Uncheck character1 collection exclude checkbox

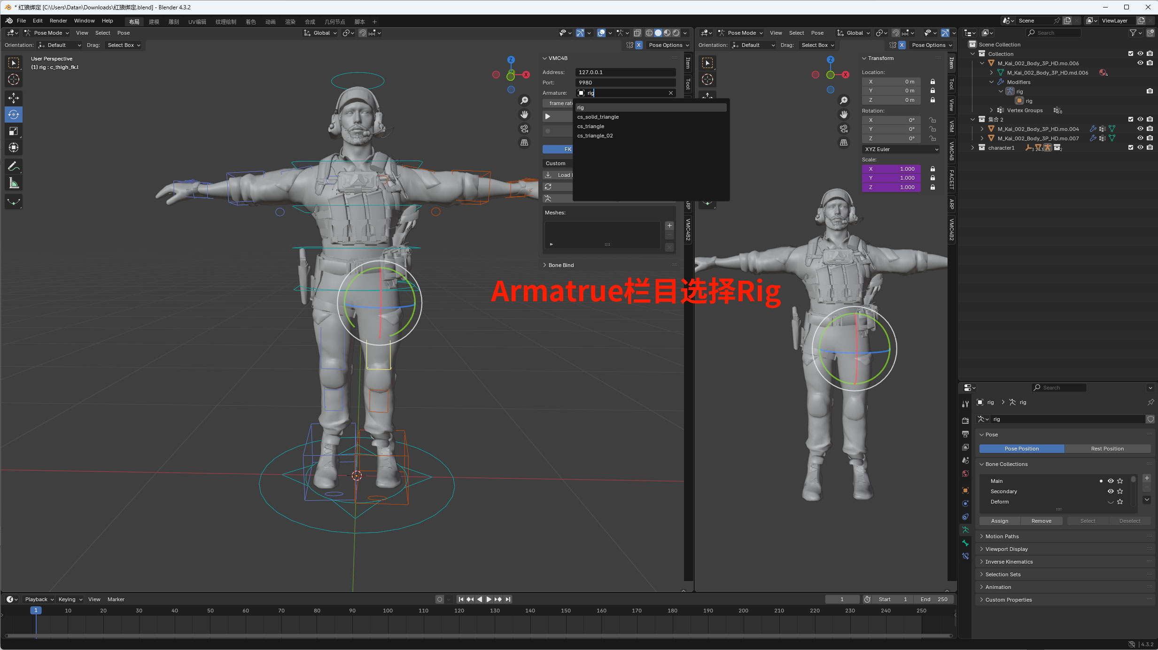1131,147
